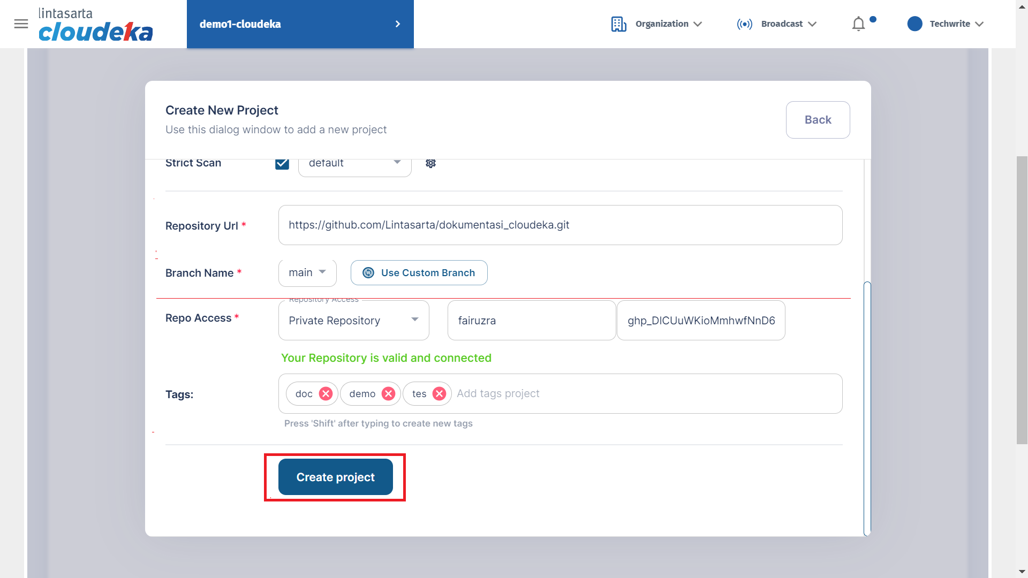Delete the 'tes' tag
This screenshot has width=1028, height=578.
(439, 394)
